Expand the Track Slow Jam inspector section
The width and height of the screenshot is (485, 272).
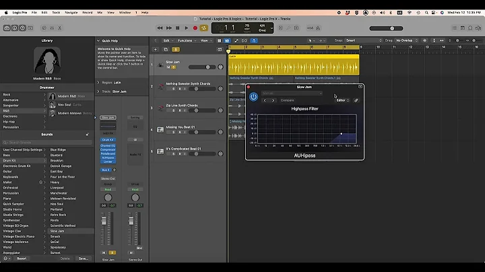(98, 92)
